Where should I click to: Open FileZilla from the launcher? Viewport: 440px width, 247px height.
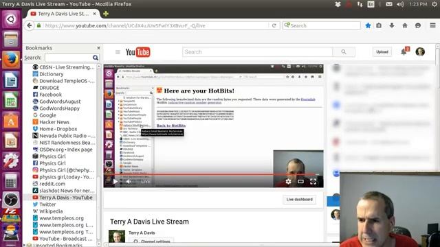coord(11,215)
